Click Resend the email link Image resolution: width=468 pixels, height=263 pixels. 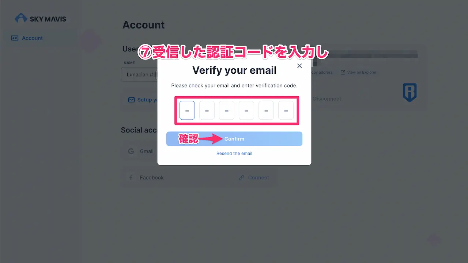pos(234,153)
